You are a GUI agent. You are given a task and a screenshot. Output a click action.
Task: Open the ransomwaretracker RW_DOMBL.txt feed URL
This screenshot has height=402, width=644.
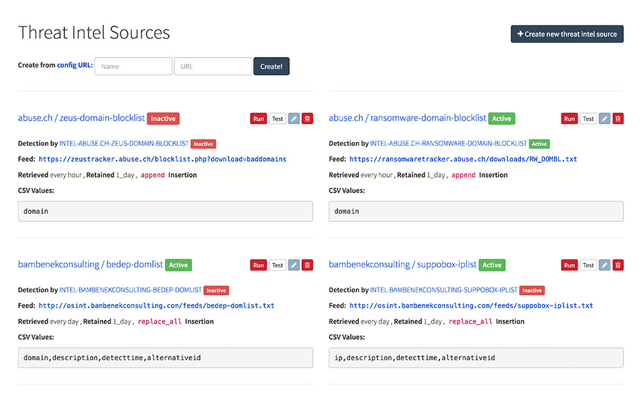click(x=463, y=159)
